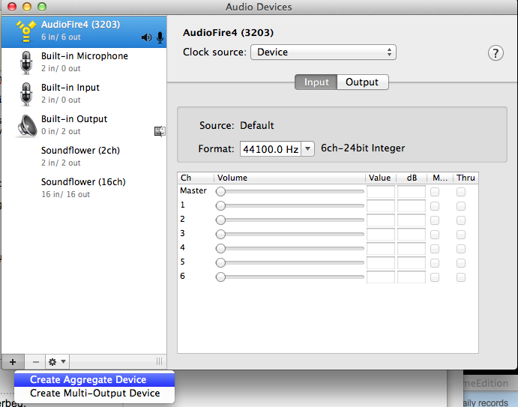Click the minus remove-device button
The image size is (518, 407).
[36, 362]
